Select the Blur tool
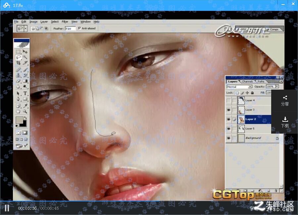 [18, 87]
